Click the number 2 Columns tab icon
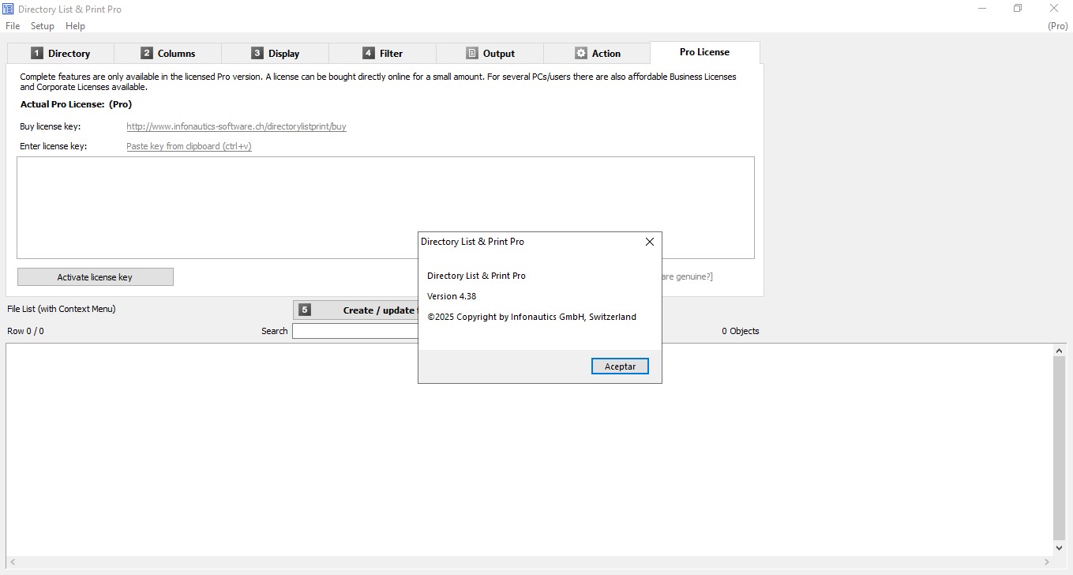1073x575 pixels. tap(147, 54)
